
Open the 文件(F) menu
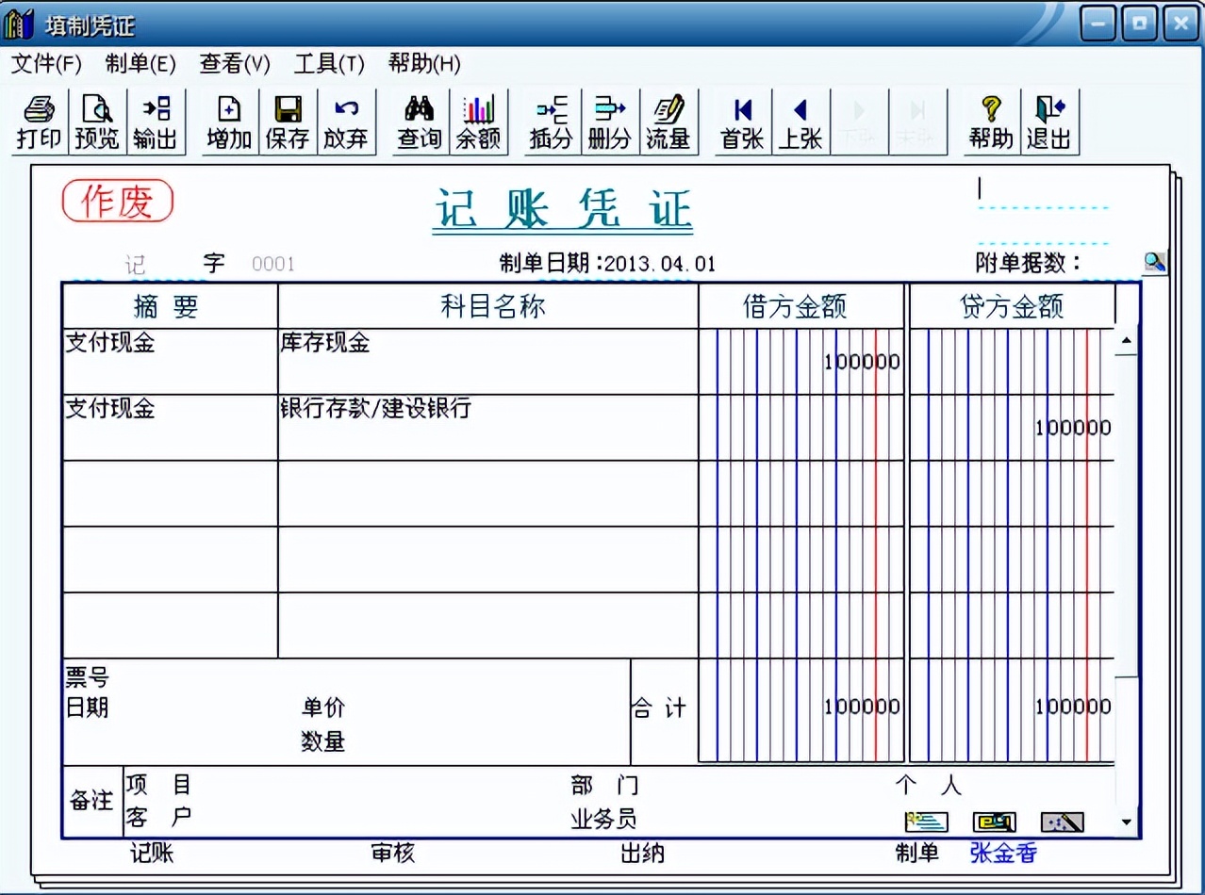point(47,64)
